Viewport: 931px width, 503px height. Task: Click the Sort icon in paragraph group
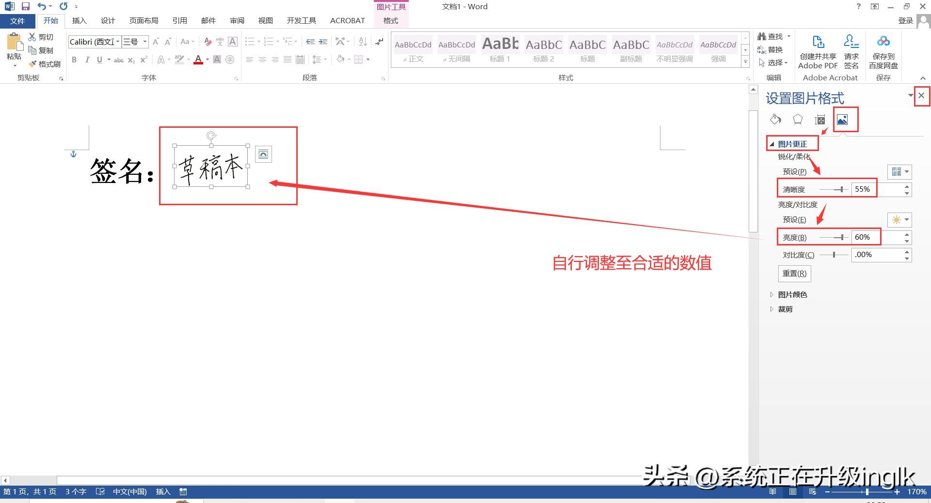[363, 42]
